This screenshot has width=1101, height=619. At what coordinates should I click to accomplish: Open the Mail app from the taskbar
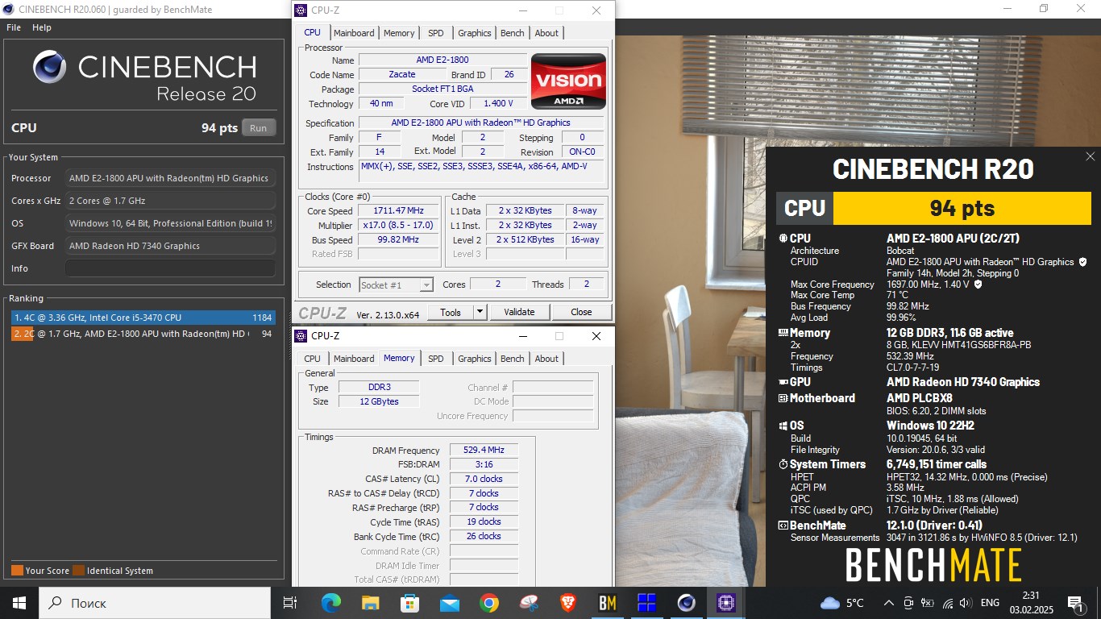tap(449, 603)
